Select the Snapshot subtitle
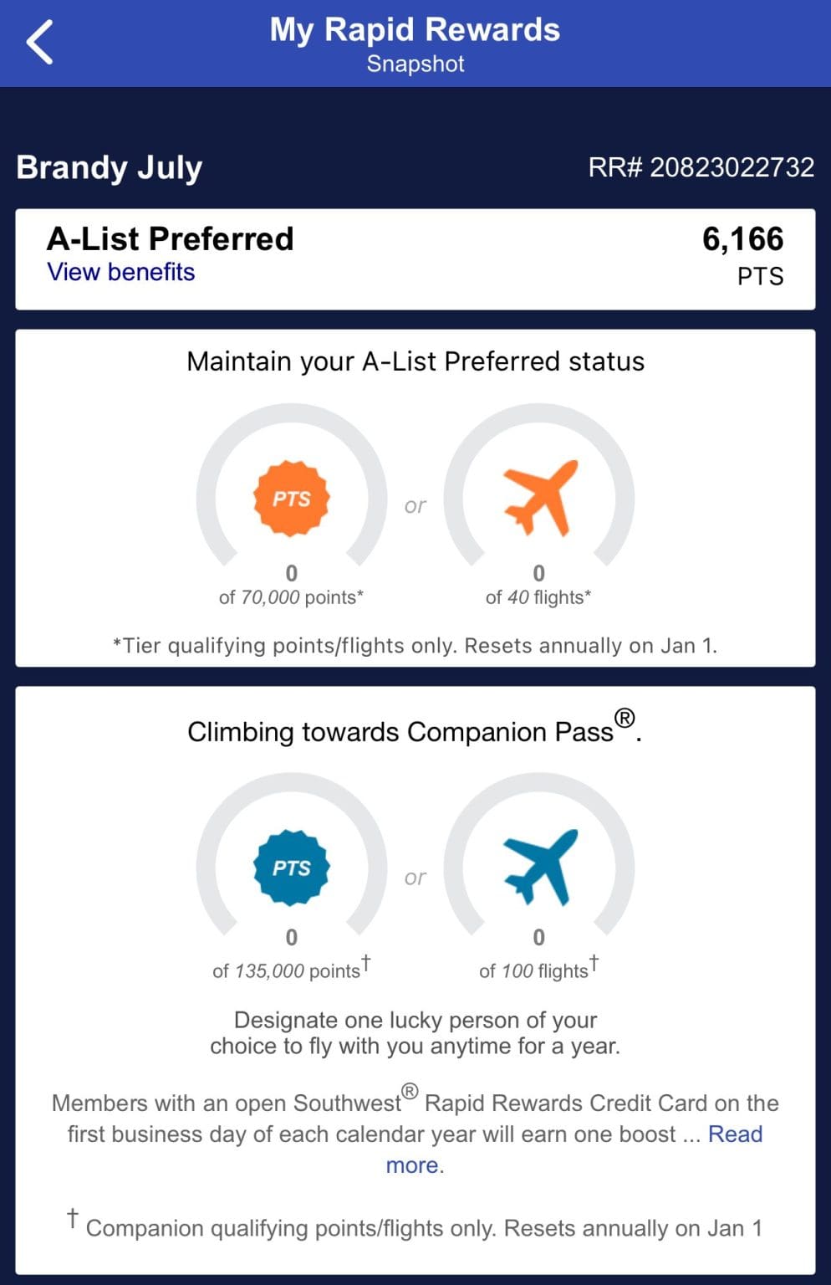The image size is (831, 1285). (x=415, y=64)
